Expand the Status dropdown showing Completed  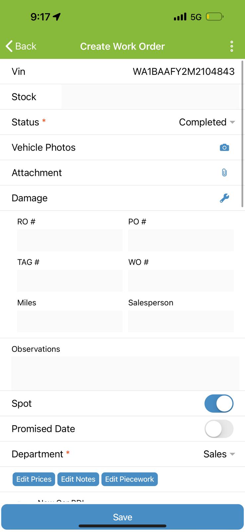click(x=207, y=122)
